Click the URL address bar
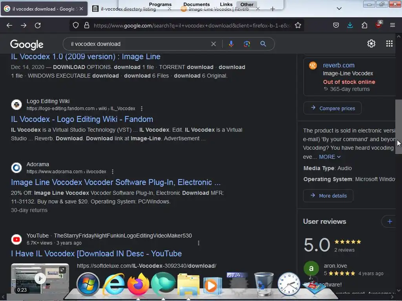 pos(192,25)
